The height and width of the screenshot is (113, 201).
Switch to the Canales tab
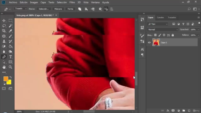(x=160, y=18)
